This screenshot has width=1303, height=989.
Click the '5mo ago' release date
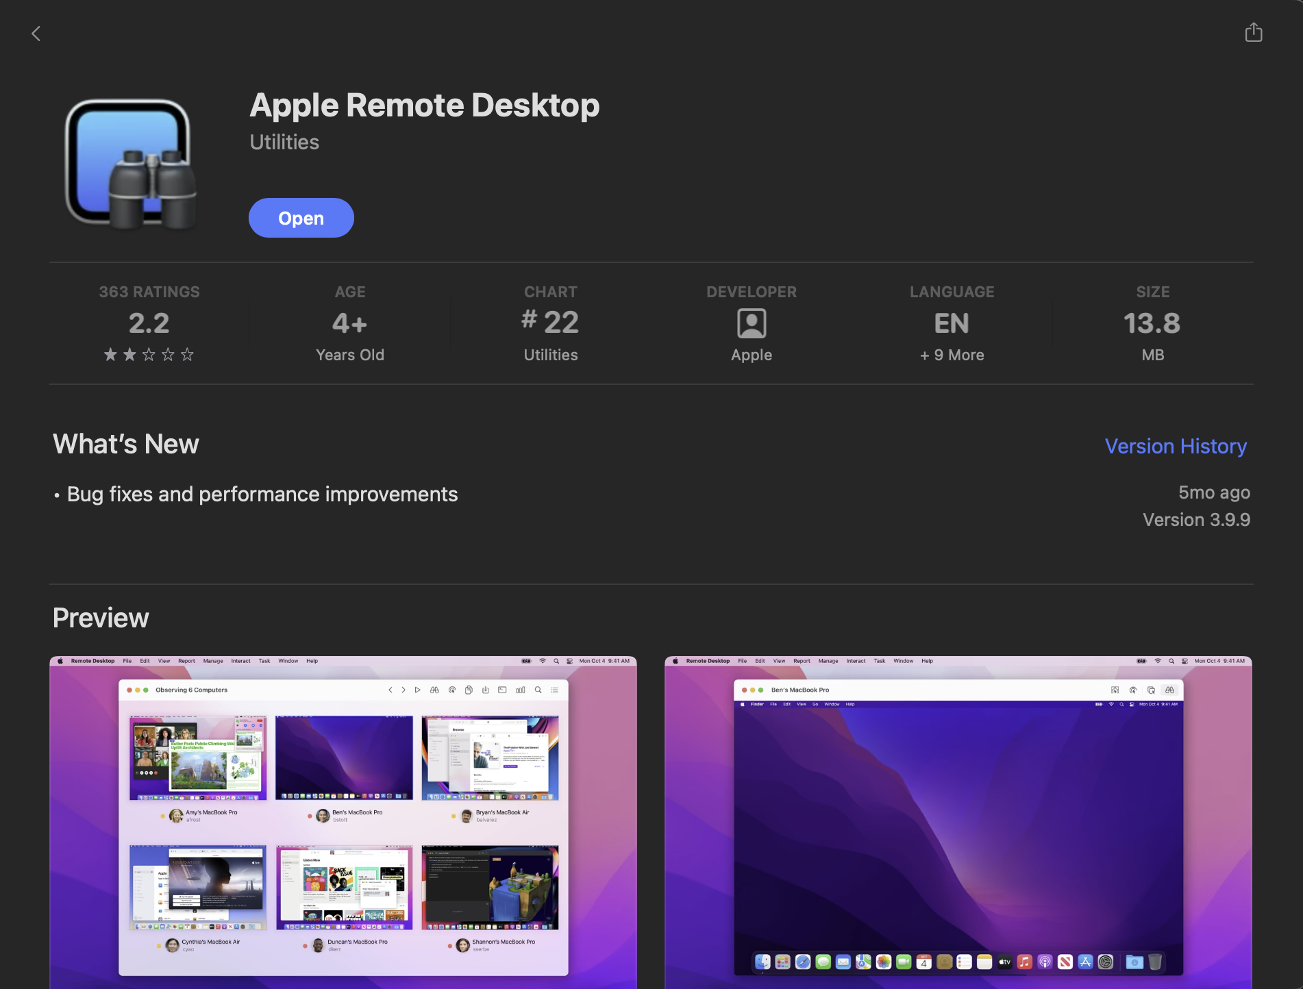click(1214, 492)
